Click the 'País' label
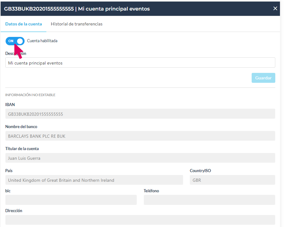The image size is (284, 227). [9, 171]
